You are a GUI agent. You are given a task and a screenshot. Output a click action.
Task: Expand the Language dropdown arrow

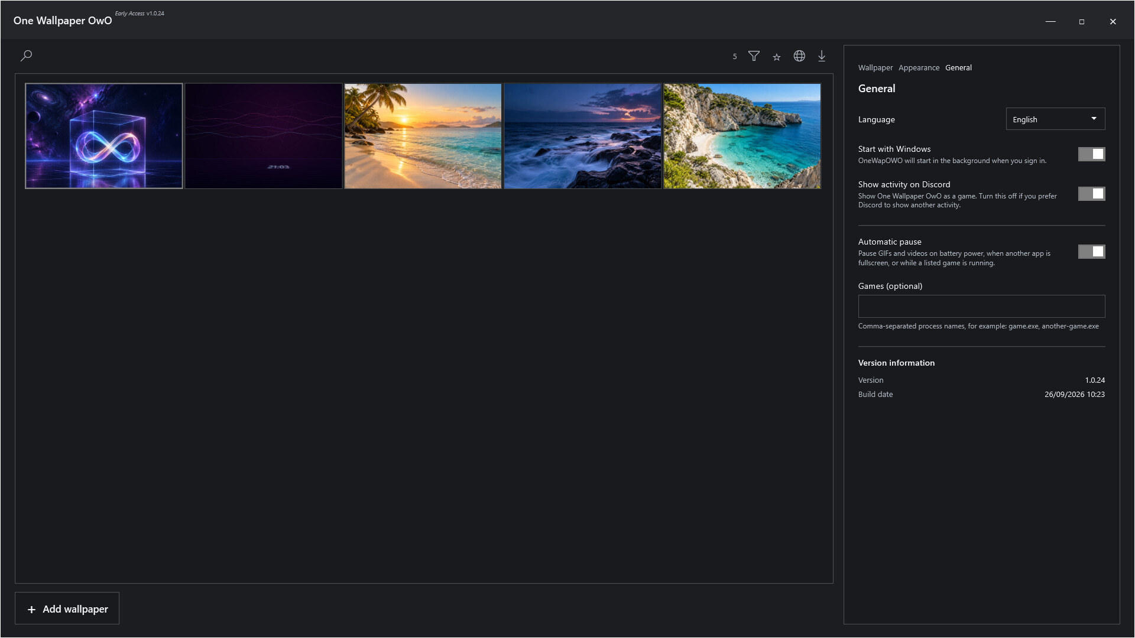click(x=1094, y=119)
